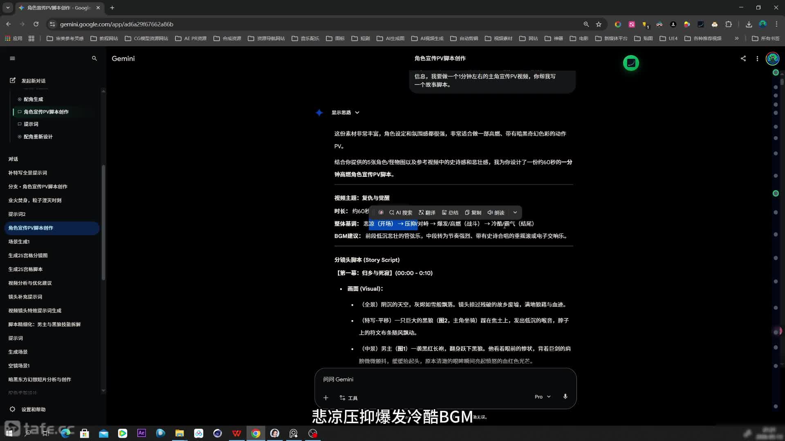
Task: Open the AI生成图 bookmark folder
Action: 390,38
